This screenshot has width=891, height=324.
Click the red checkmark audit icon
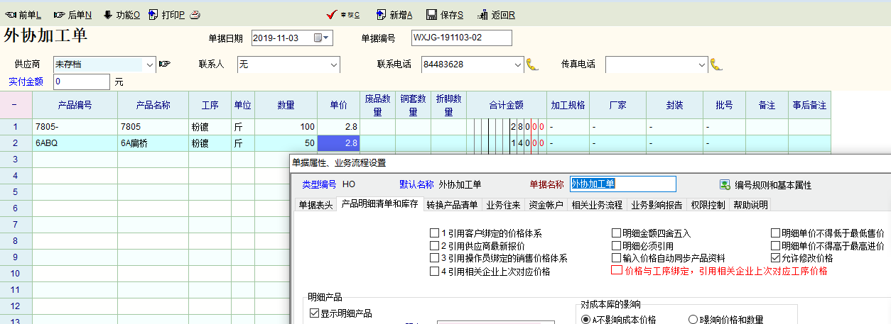(x=330, y=15)
